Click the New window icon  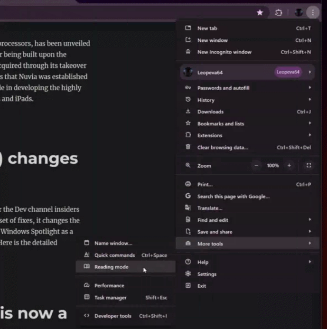click(188, 40)
